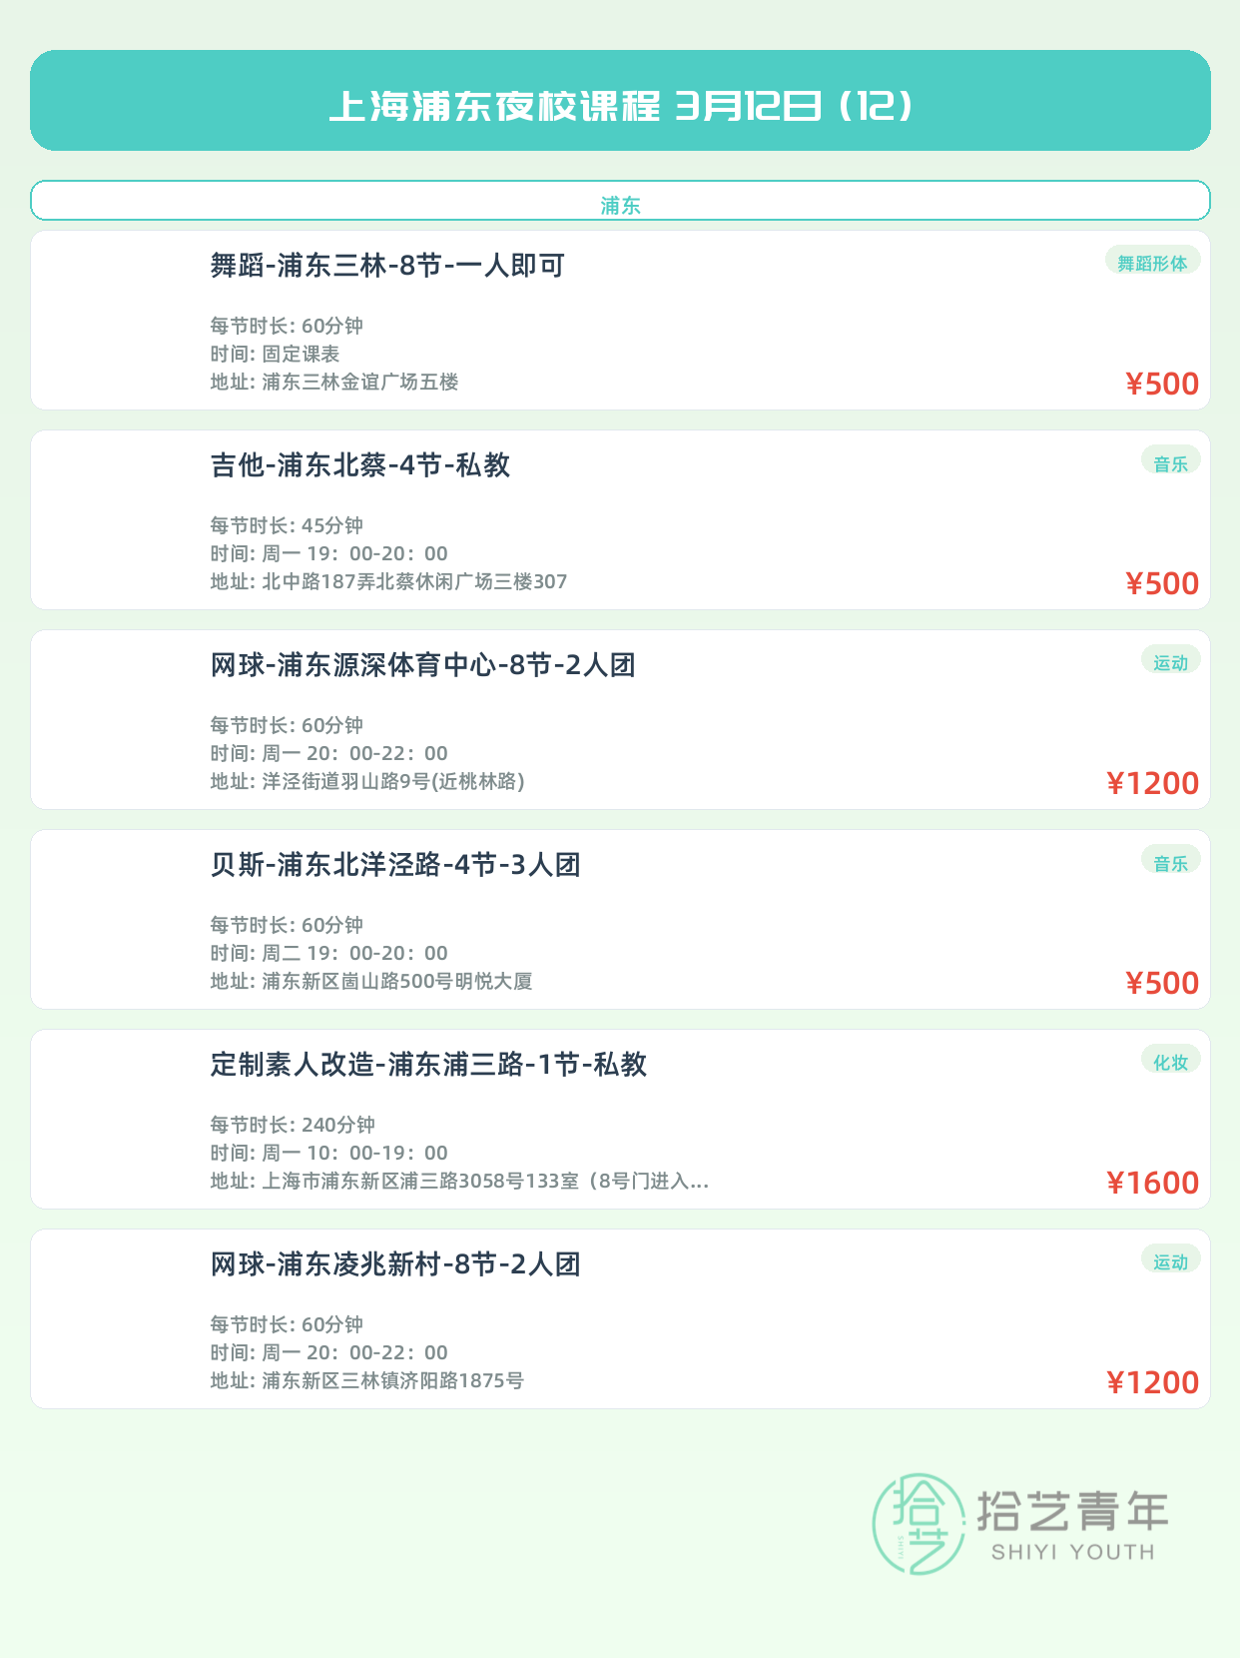This screenshot has width=1240, height=1658.
Task: Click the 音乐 tag on the bass course
Action: 1170,862
